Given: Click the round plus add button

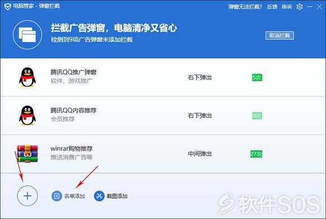Looking at the screenshot, I should pyautogui.click(x=28, y=196).
